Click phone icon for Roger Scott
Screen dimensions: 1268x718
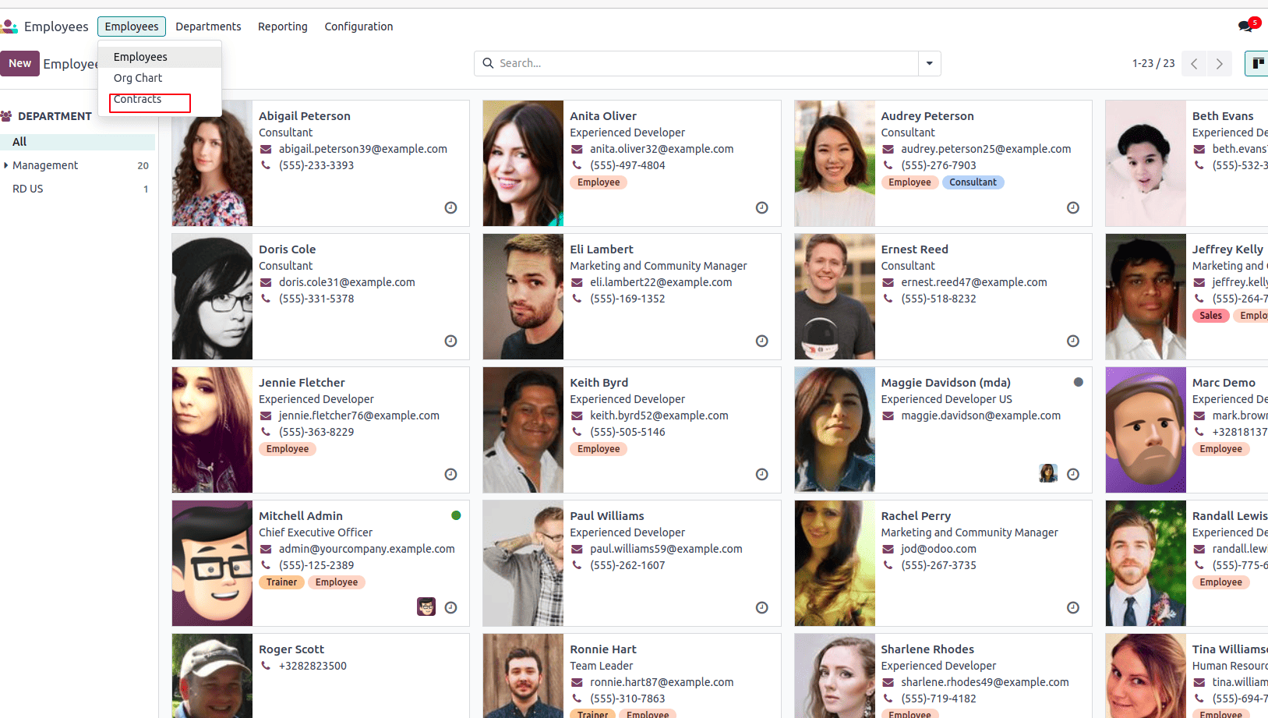266,666
